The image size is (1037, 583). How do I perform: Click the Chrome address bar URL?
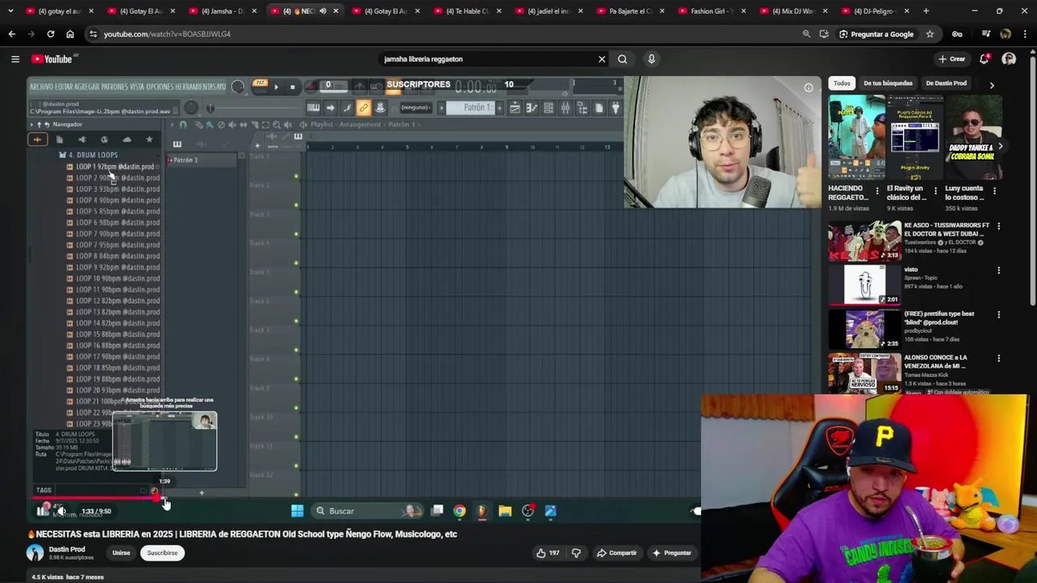[167, 34]
